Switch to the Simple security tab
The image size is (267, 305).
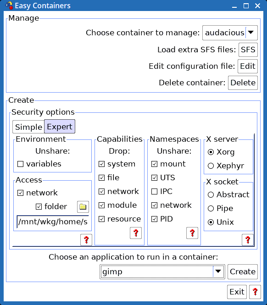tap(28, 127)
